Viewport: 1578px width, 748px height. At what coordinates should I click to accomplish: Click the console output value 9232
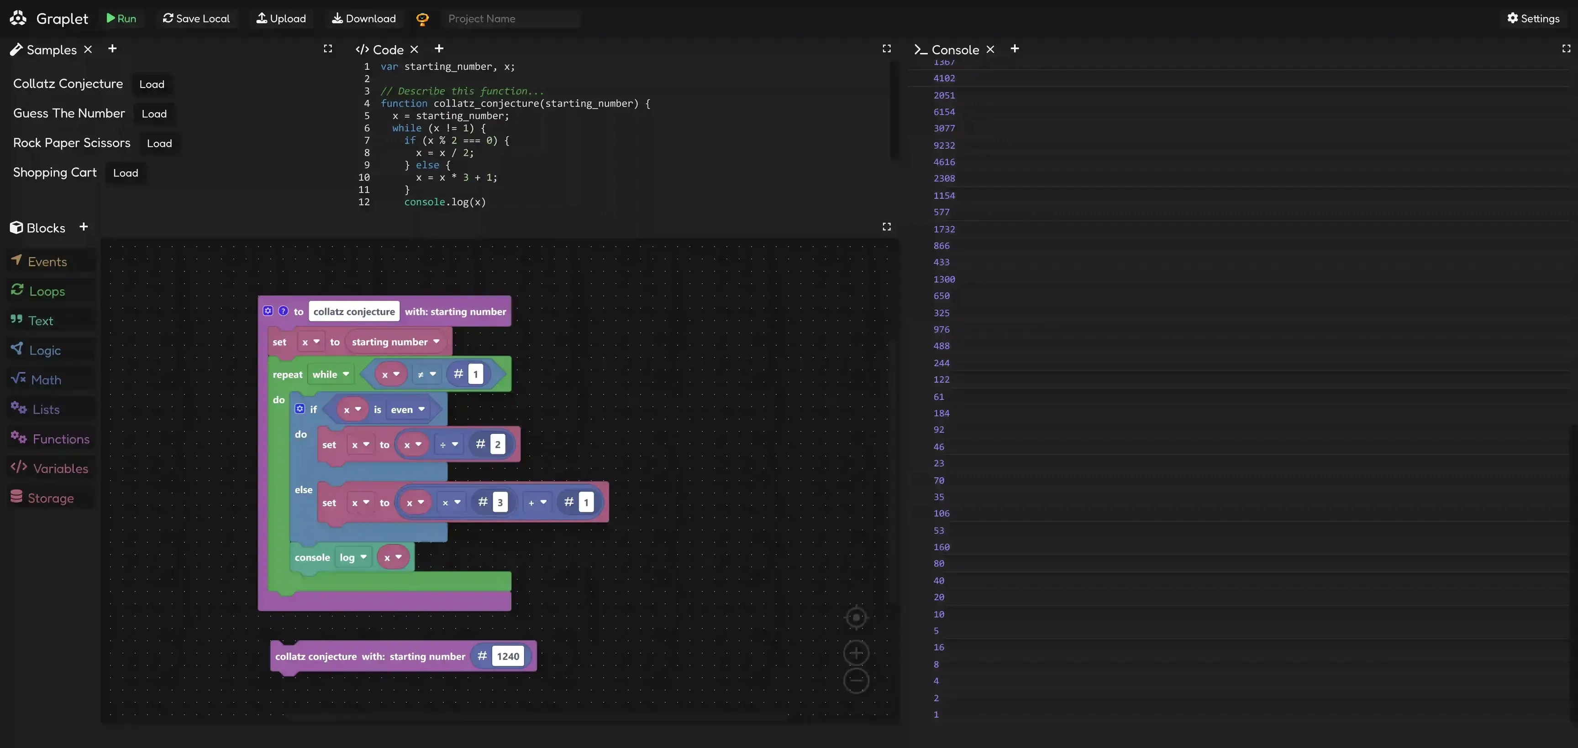pyautogui.click(x=944, y=145)
